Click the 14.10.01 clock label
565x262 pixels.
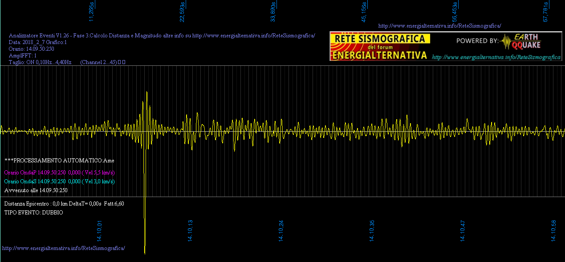[100, 230]
